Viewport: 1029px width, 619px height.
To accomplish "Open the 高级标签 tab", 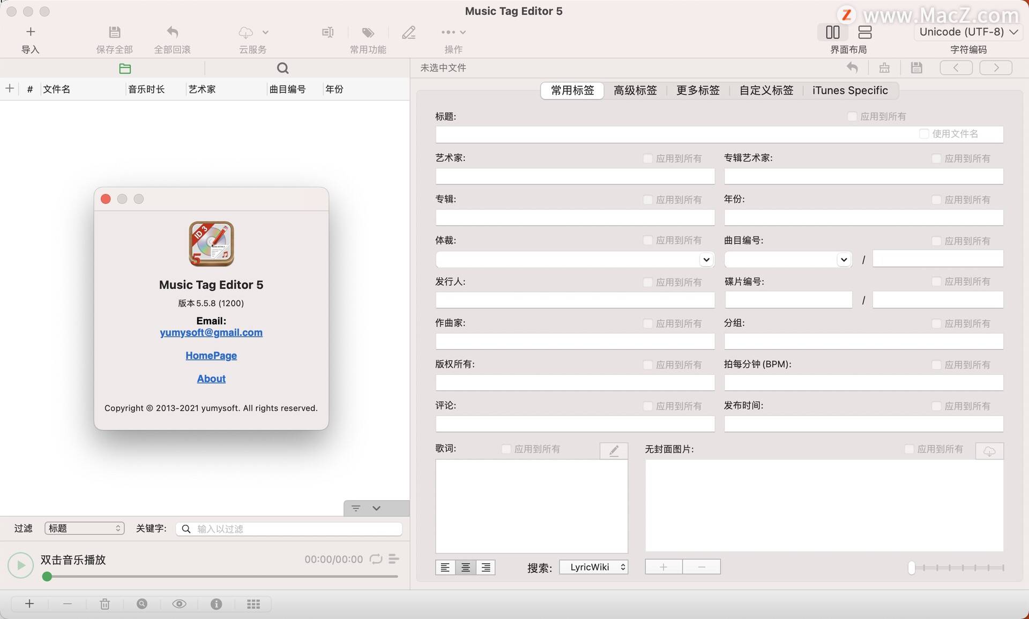I will [635, 90].
